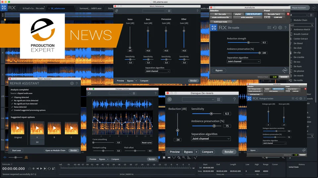This screenshot has height=178, width=318.
Task: Click the RX logo in the main header
Action: (4, 8)
